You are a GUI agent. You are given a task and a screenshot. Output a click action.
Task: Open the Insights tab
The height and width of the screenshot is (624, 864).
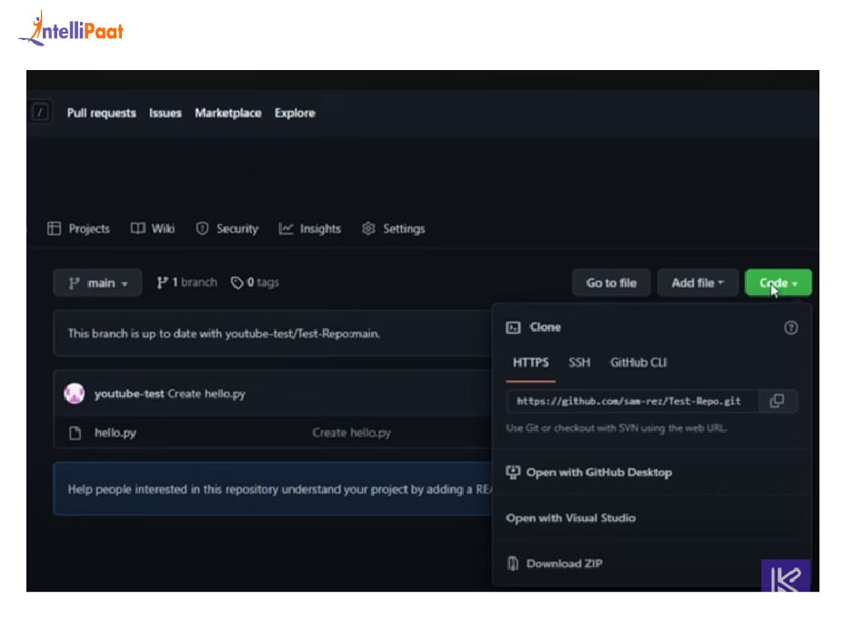coord(309,228)
